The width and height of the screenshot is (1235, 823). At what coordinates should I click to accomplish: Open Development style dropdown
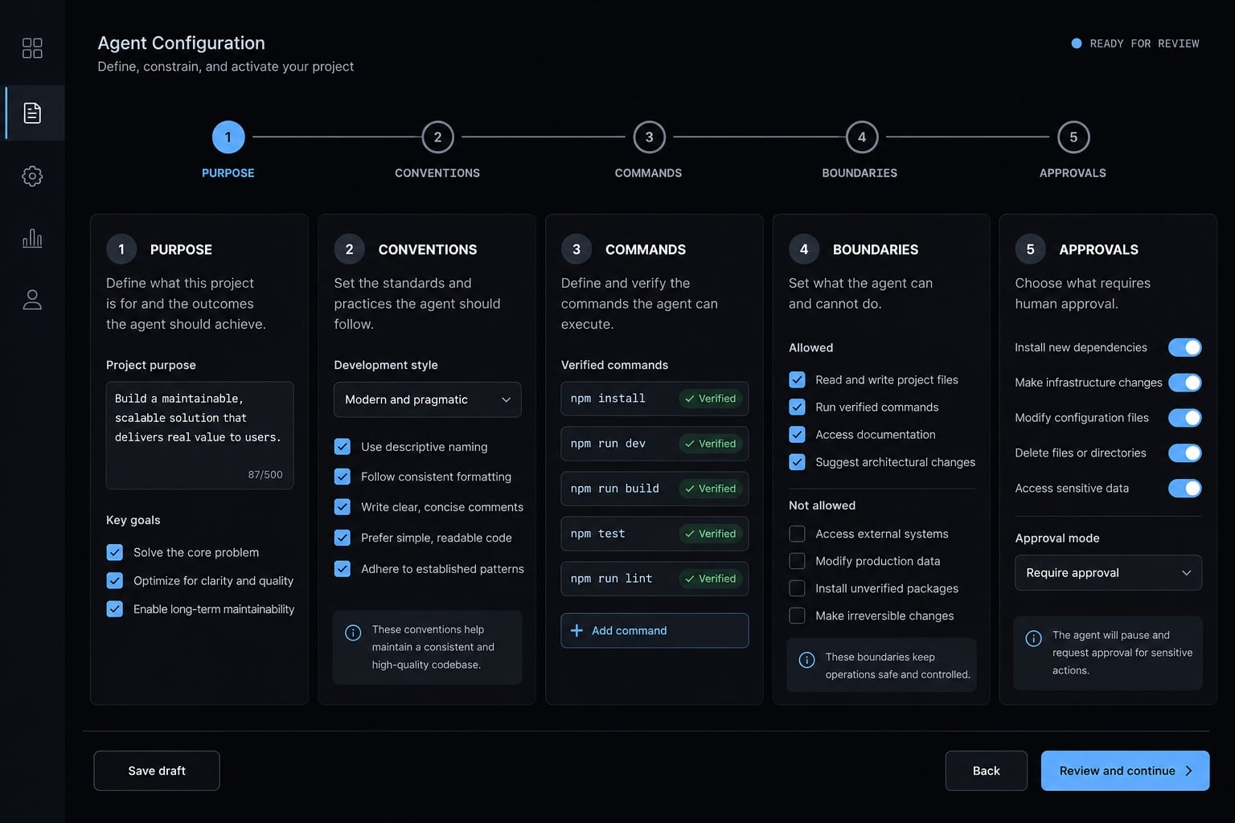pyautogui.click(x=428, y=399)
